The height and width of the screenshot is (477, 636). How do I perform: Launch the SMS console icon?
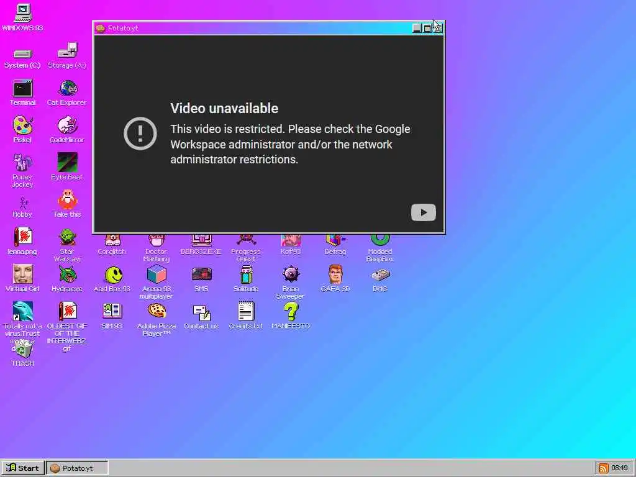click(201, 275)
